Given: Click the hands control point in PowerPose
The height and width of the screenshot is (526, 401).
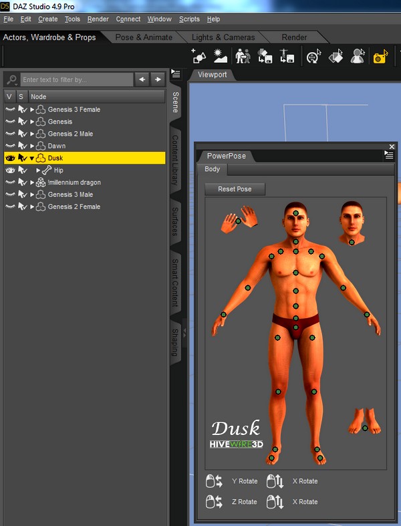Looking at the screenshot, I should pyautogui.click(x=238, y=221).
